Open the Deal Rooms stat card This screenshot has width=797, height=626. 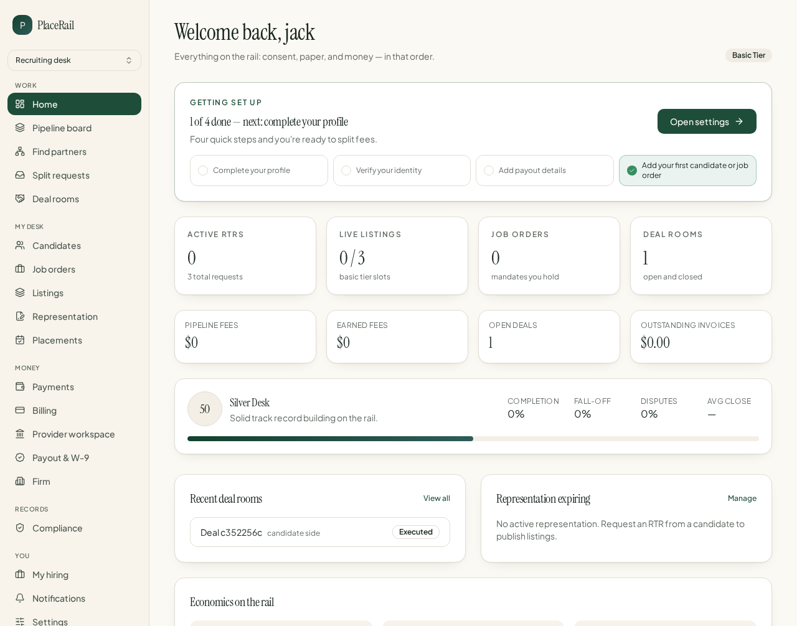pos(701,256)
